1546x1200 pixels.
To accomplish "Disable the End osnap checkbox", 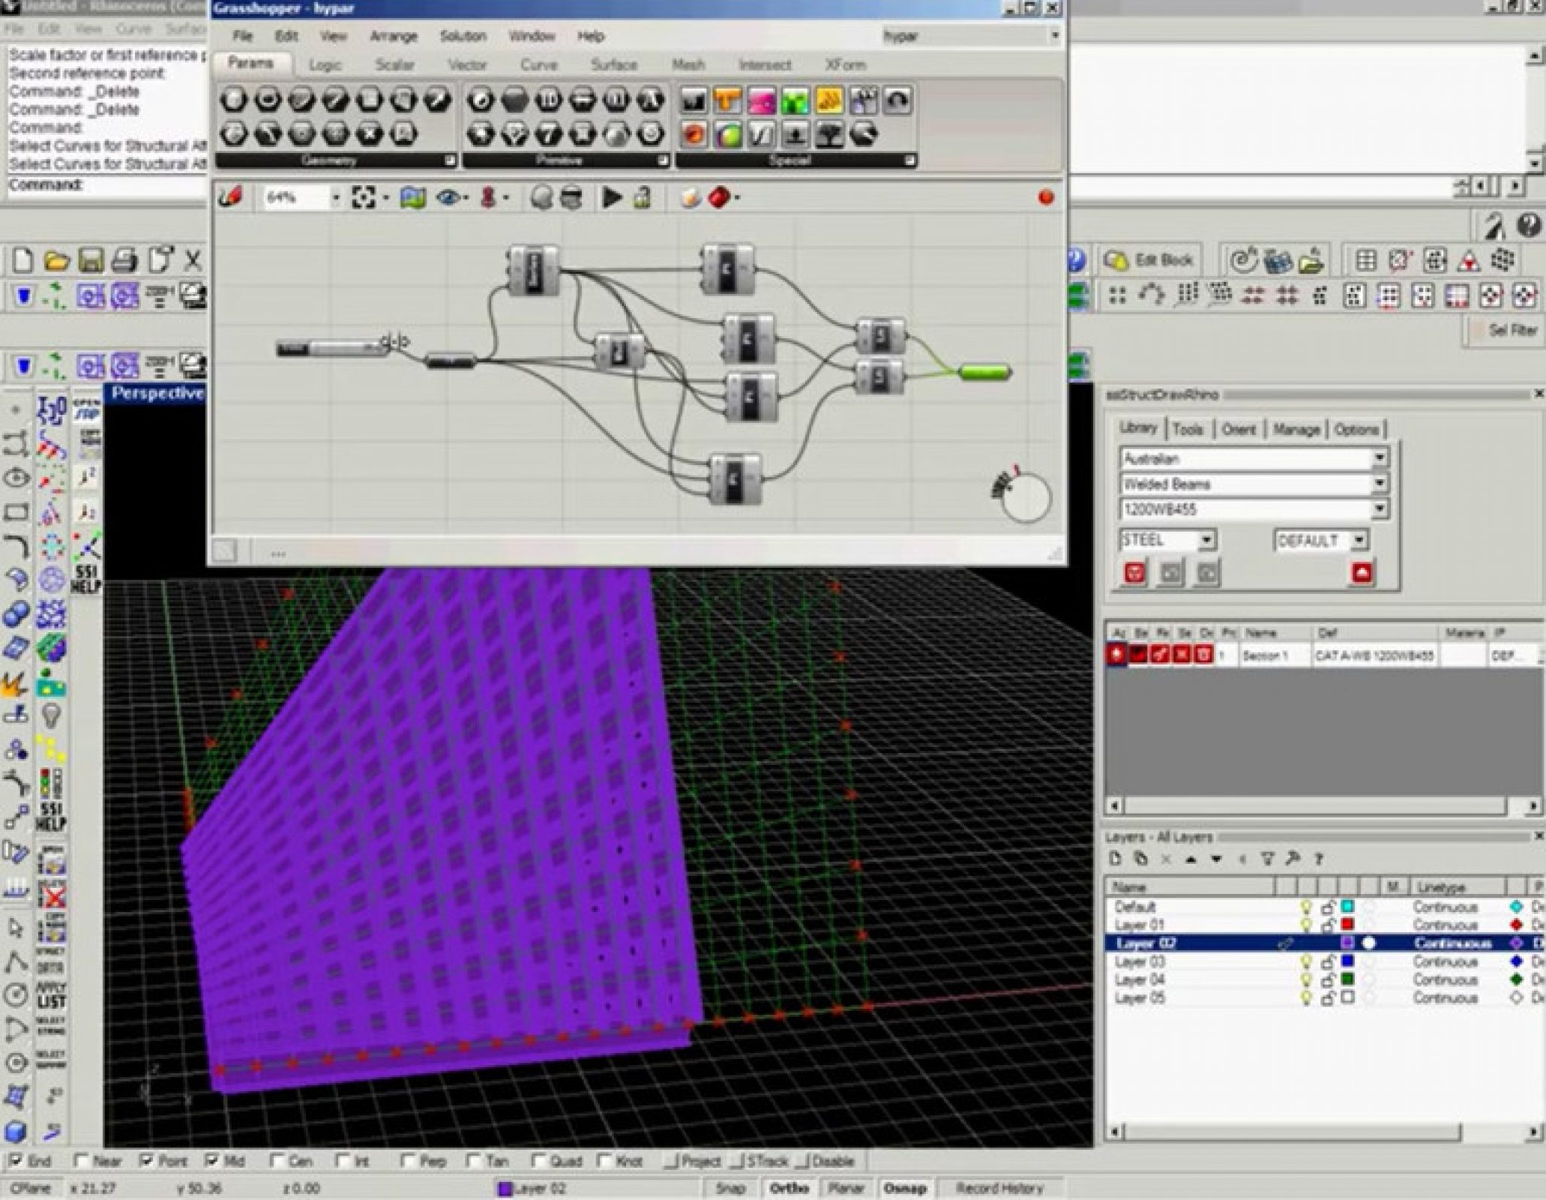I will 16,1160.
